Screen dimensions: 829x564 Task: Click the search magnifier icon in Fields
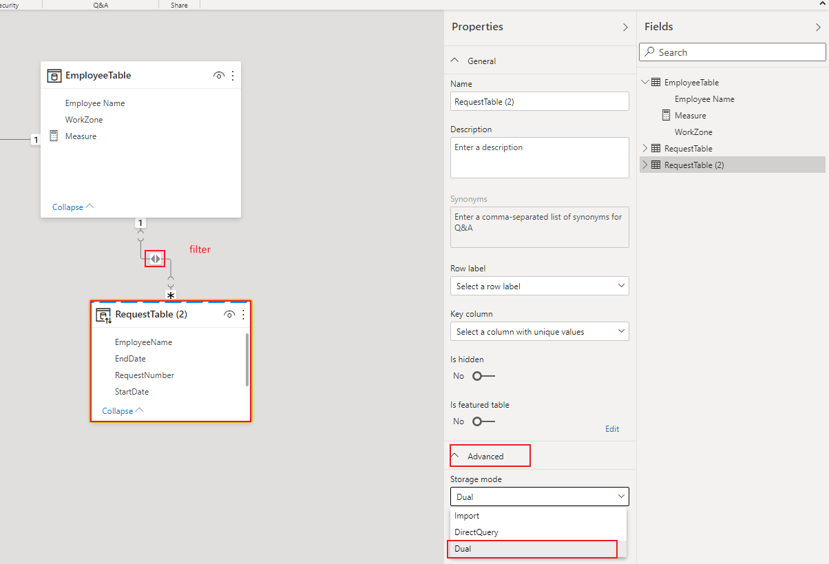[649, 52]
